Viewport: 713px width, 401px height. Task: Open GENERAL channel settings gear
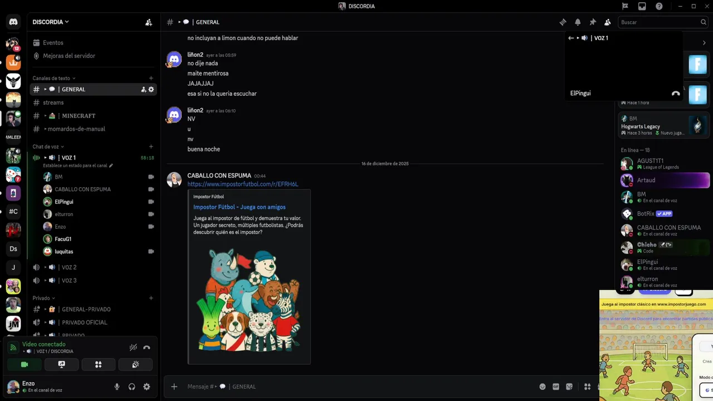click(x=151, y=89)
